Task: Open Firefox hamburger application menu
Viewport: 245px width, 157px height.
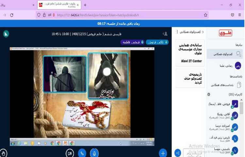Action: coord(240,15)
